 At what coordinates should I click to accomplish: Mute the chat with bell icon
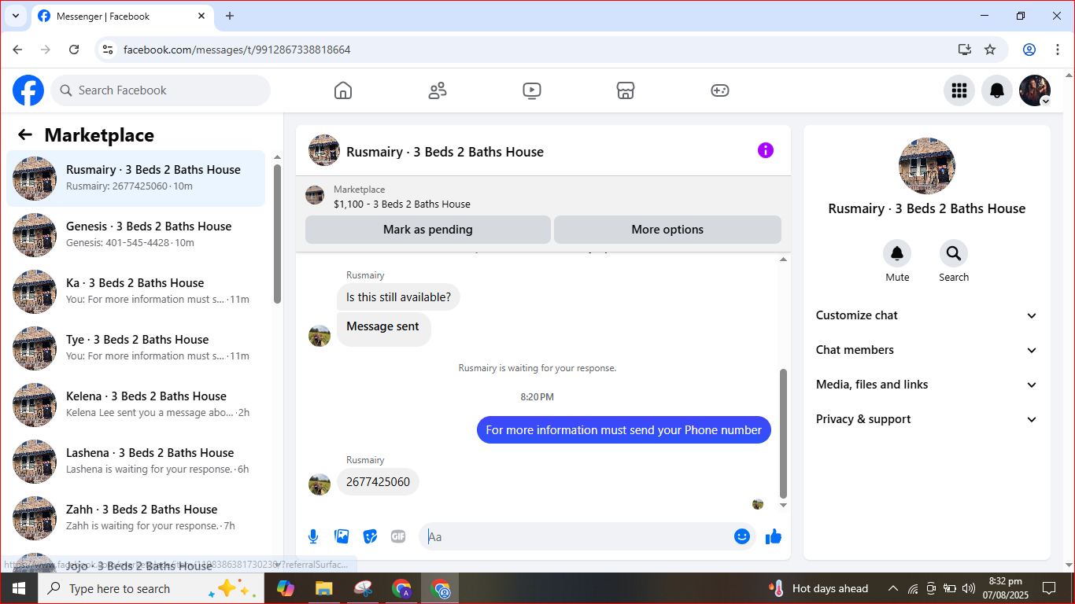897,253
